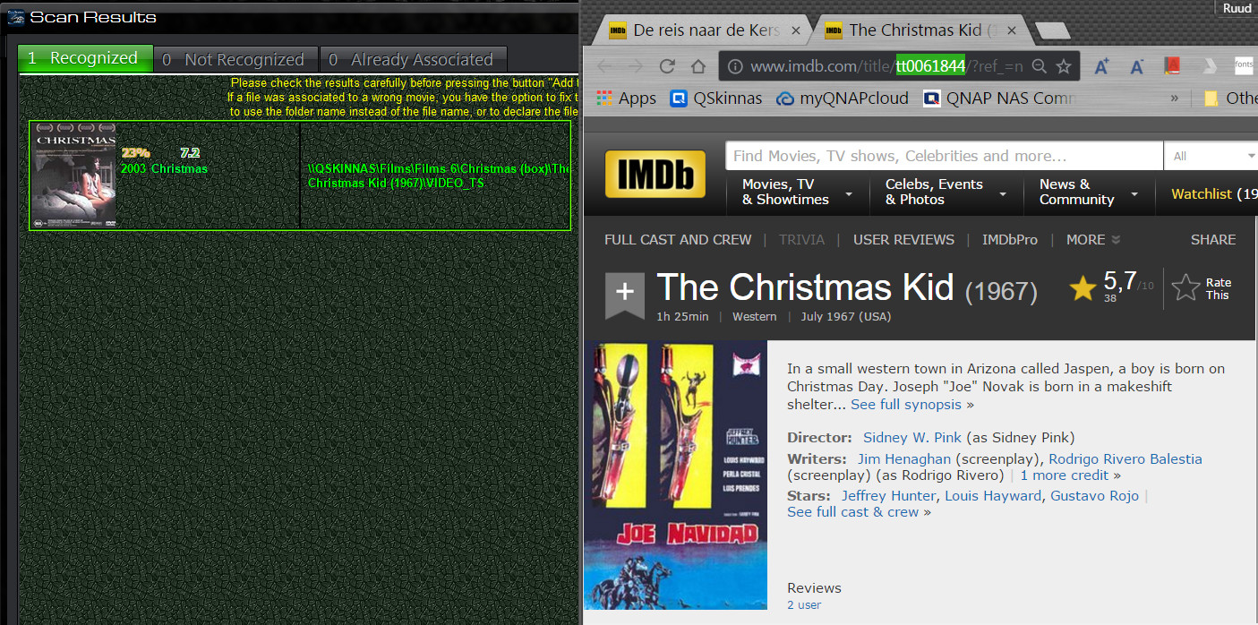Click the Joe Navidad movie poster
Viewport: 1258px width, 625px height.
[675, 475]
